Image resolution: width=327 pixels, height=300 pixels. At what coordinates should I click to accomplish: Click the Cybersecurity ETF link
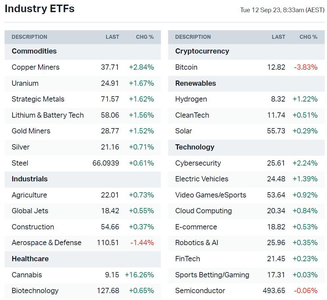[x=198, y=163]
